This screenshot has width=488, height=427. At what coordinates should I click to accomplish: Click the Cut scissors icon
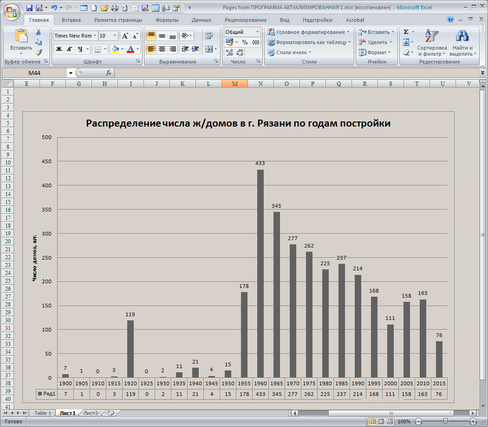click(39, 32)
